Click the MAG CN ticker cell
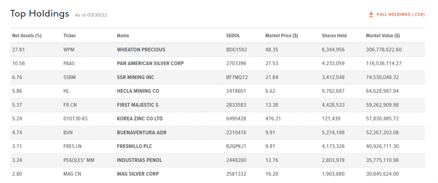The width and height of the screenshot is (438, 183). click(x=71, y=174)
